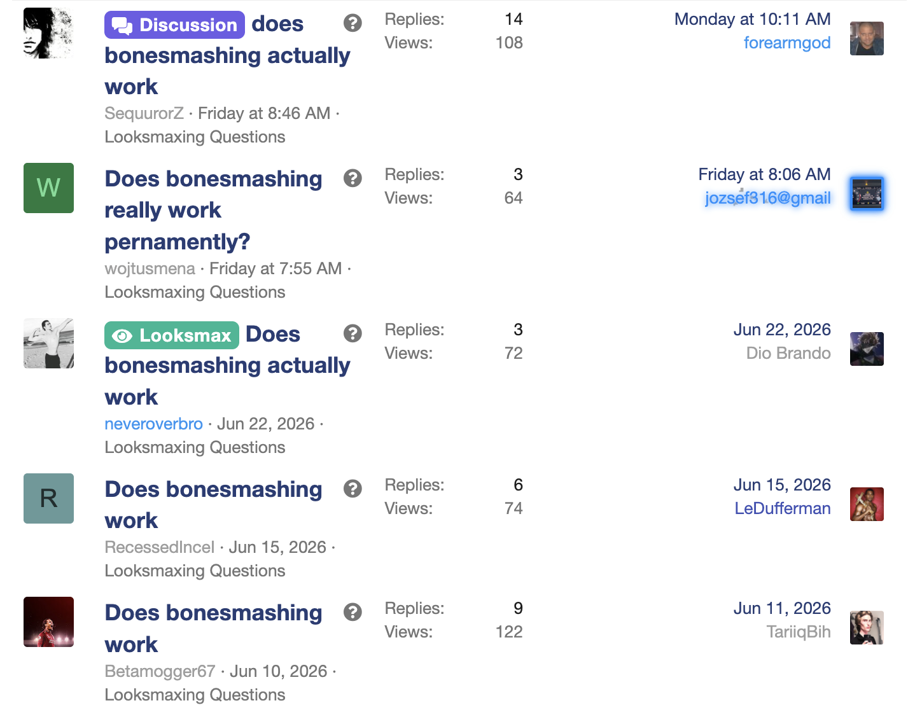Click the green Looksmax prefix tag
The height and width of the screenshot is (724, 915).
[172, 335]
